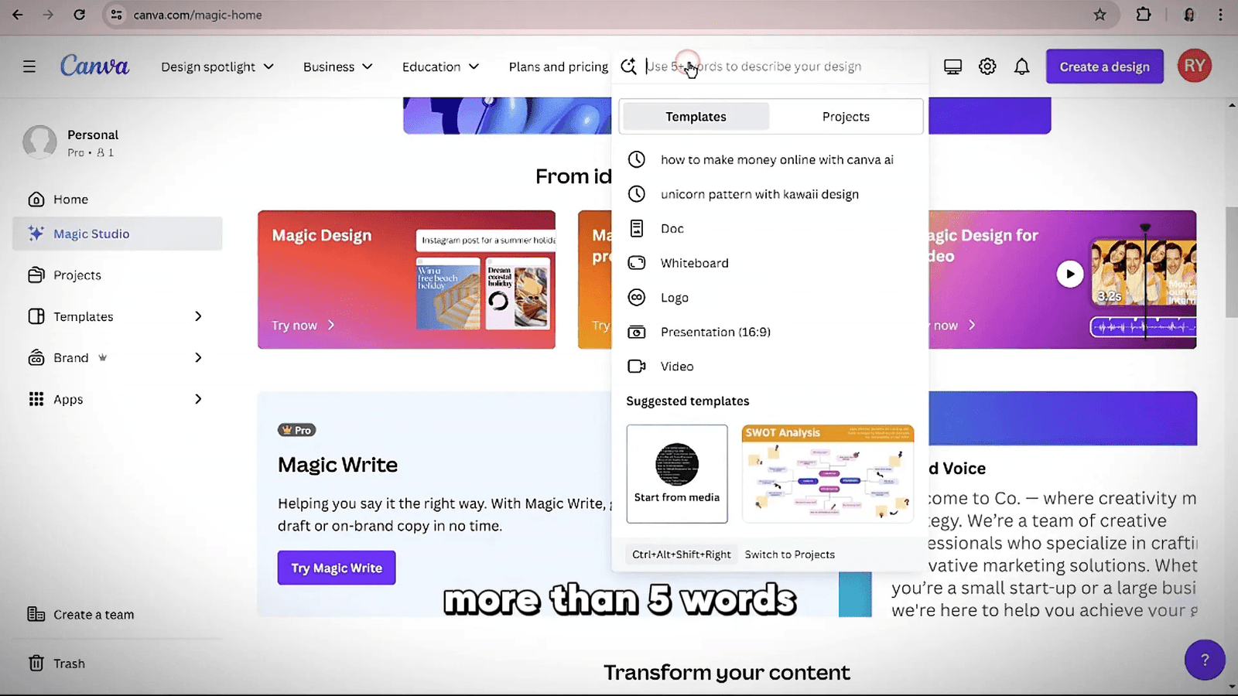Click the page vertical scrollbar
The width and height of the screenshot is (1238, 696).
pos(1232,263)
